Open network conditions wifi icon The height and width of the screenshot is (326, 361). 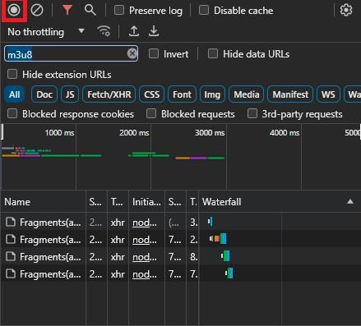[x=104, y=31]
